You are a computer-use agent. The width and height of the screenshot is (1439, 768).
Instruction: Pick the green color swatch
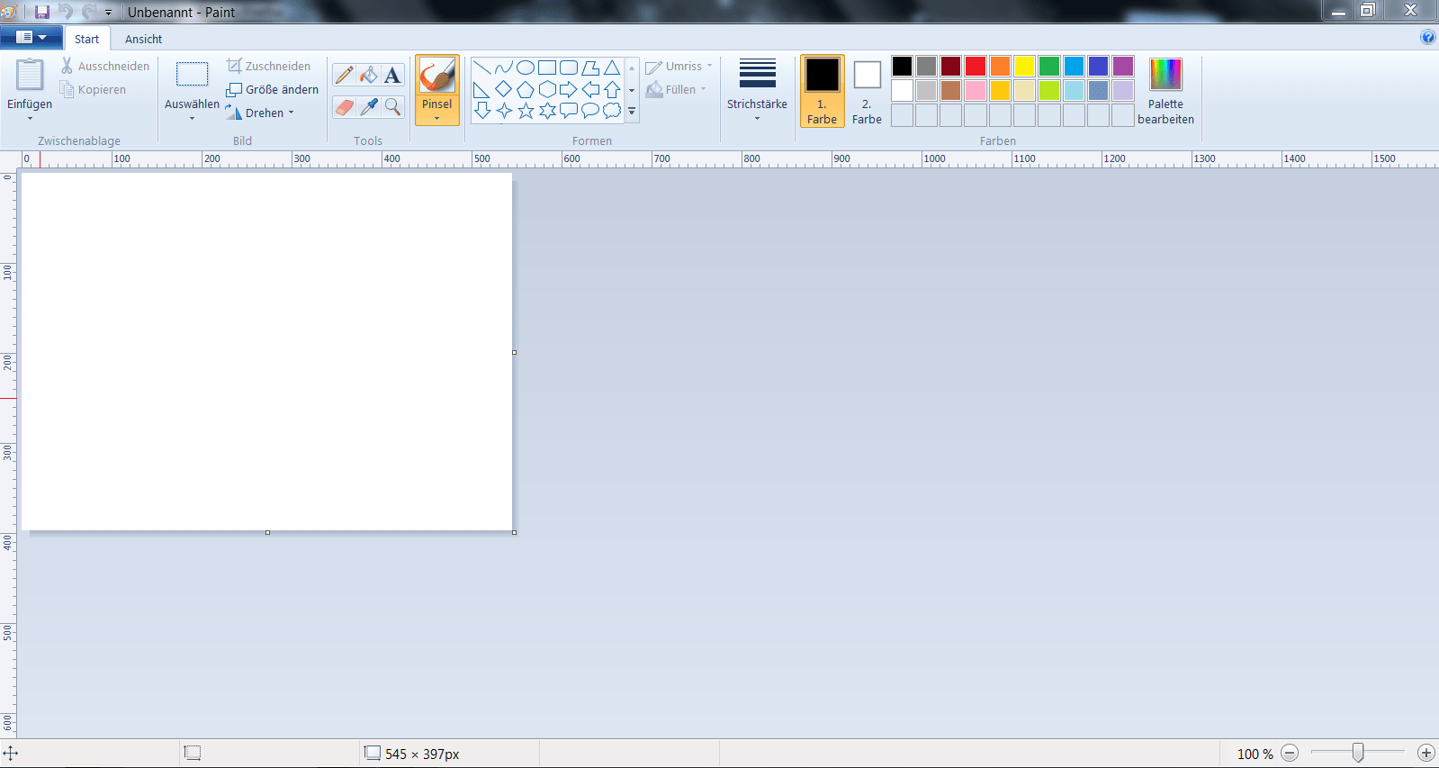pyautogui.click(x=1048, y=66)
